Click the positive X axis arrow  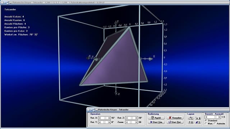151,59
